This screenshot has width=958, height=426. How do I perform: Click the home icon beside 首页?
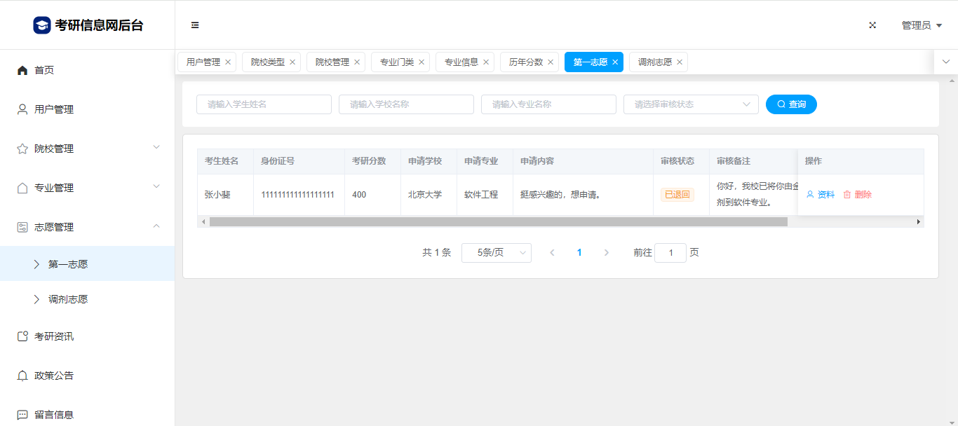click(x=22, y=70)
